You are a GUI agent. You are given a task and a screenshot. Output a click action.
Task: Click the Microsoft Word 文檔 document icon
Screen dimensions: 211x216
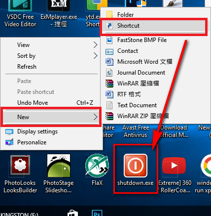[109, 62]
